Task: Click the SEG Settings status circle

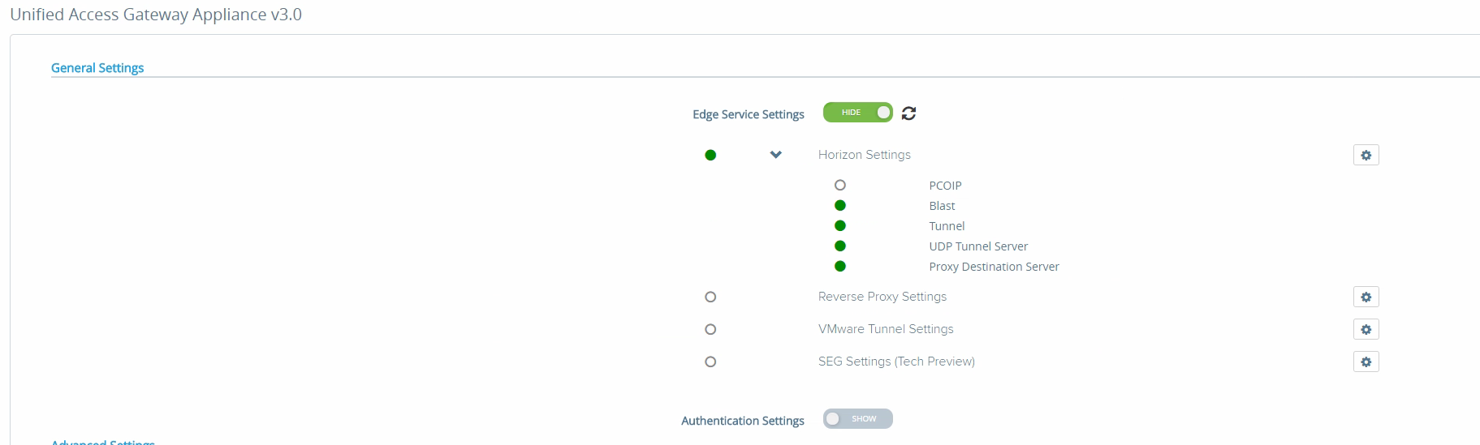Action: pos(710,362)
